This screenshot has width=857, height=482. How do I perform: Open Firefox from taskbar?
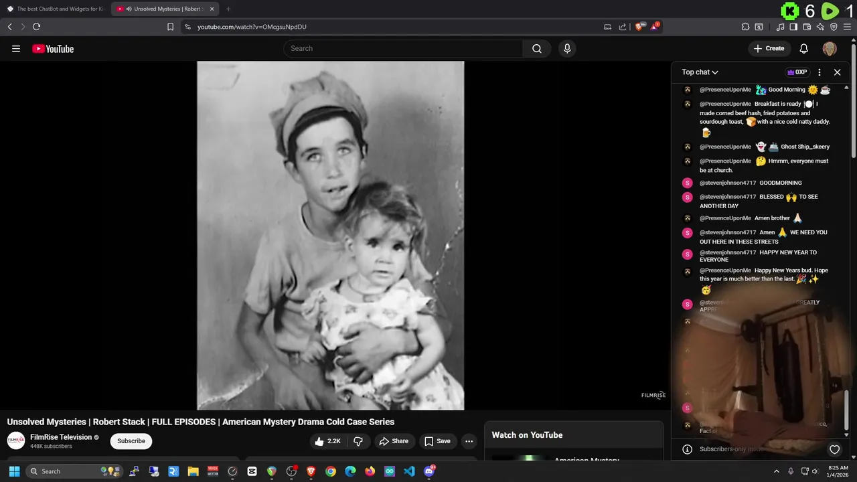[370, 471]
